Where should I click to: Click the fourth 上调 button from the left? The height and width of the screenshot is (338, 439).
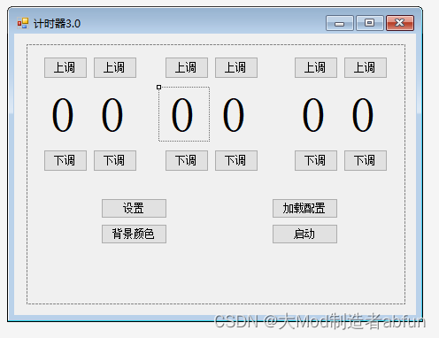click(x=236, y=67)
